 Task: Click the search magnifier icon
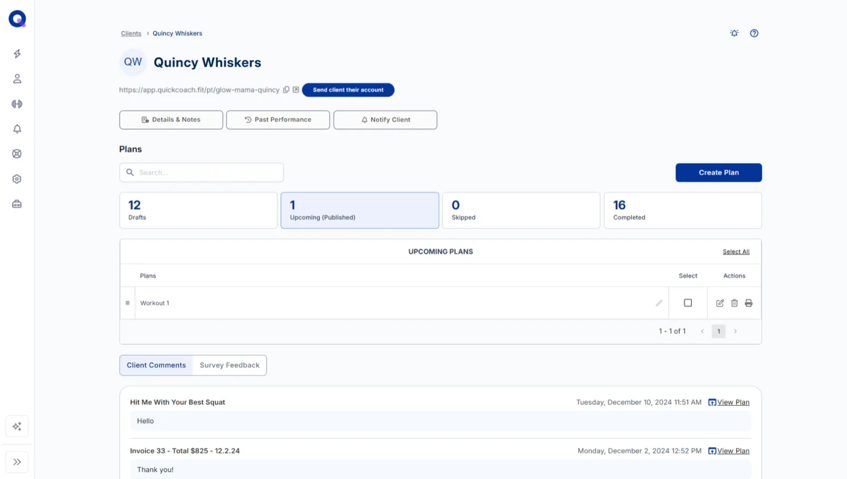pos(130,172)
